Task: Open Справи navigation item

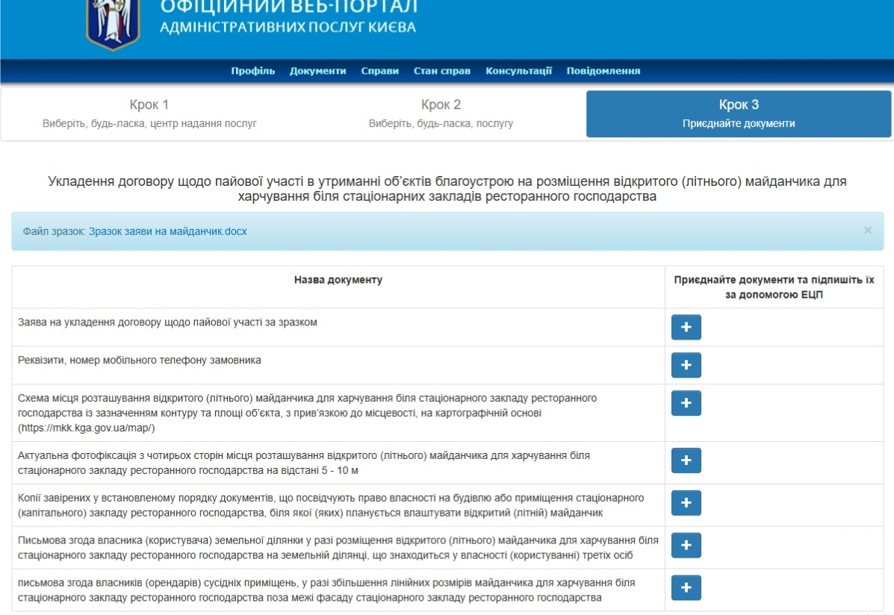Action: point(379,71)
